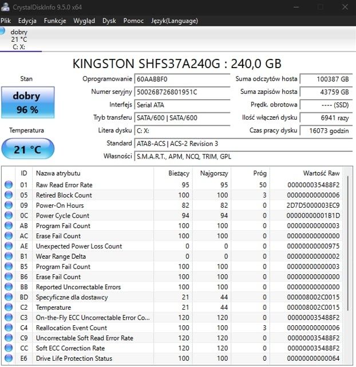Click the Standard field ATA8-ACS

pyautogui.click(x=243, y=144)
